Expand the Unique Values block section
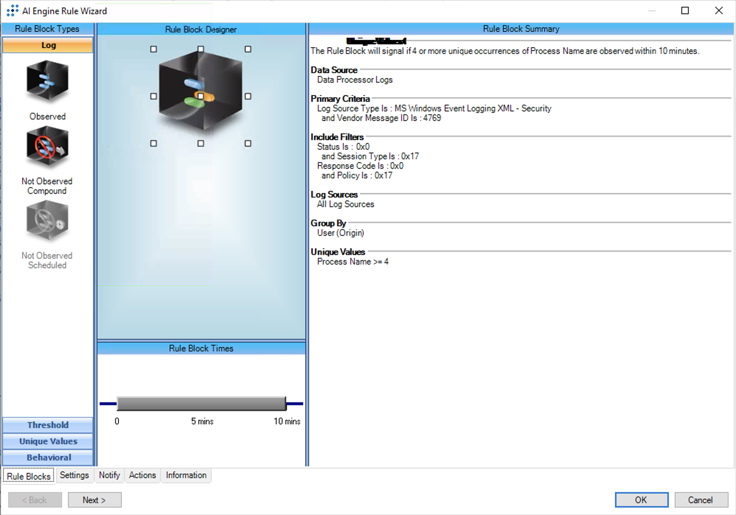This screenshot has width=736, height=515. [x=48, y=441]
